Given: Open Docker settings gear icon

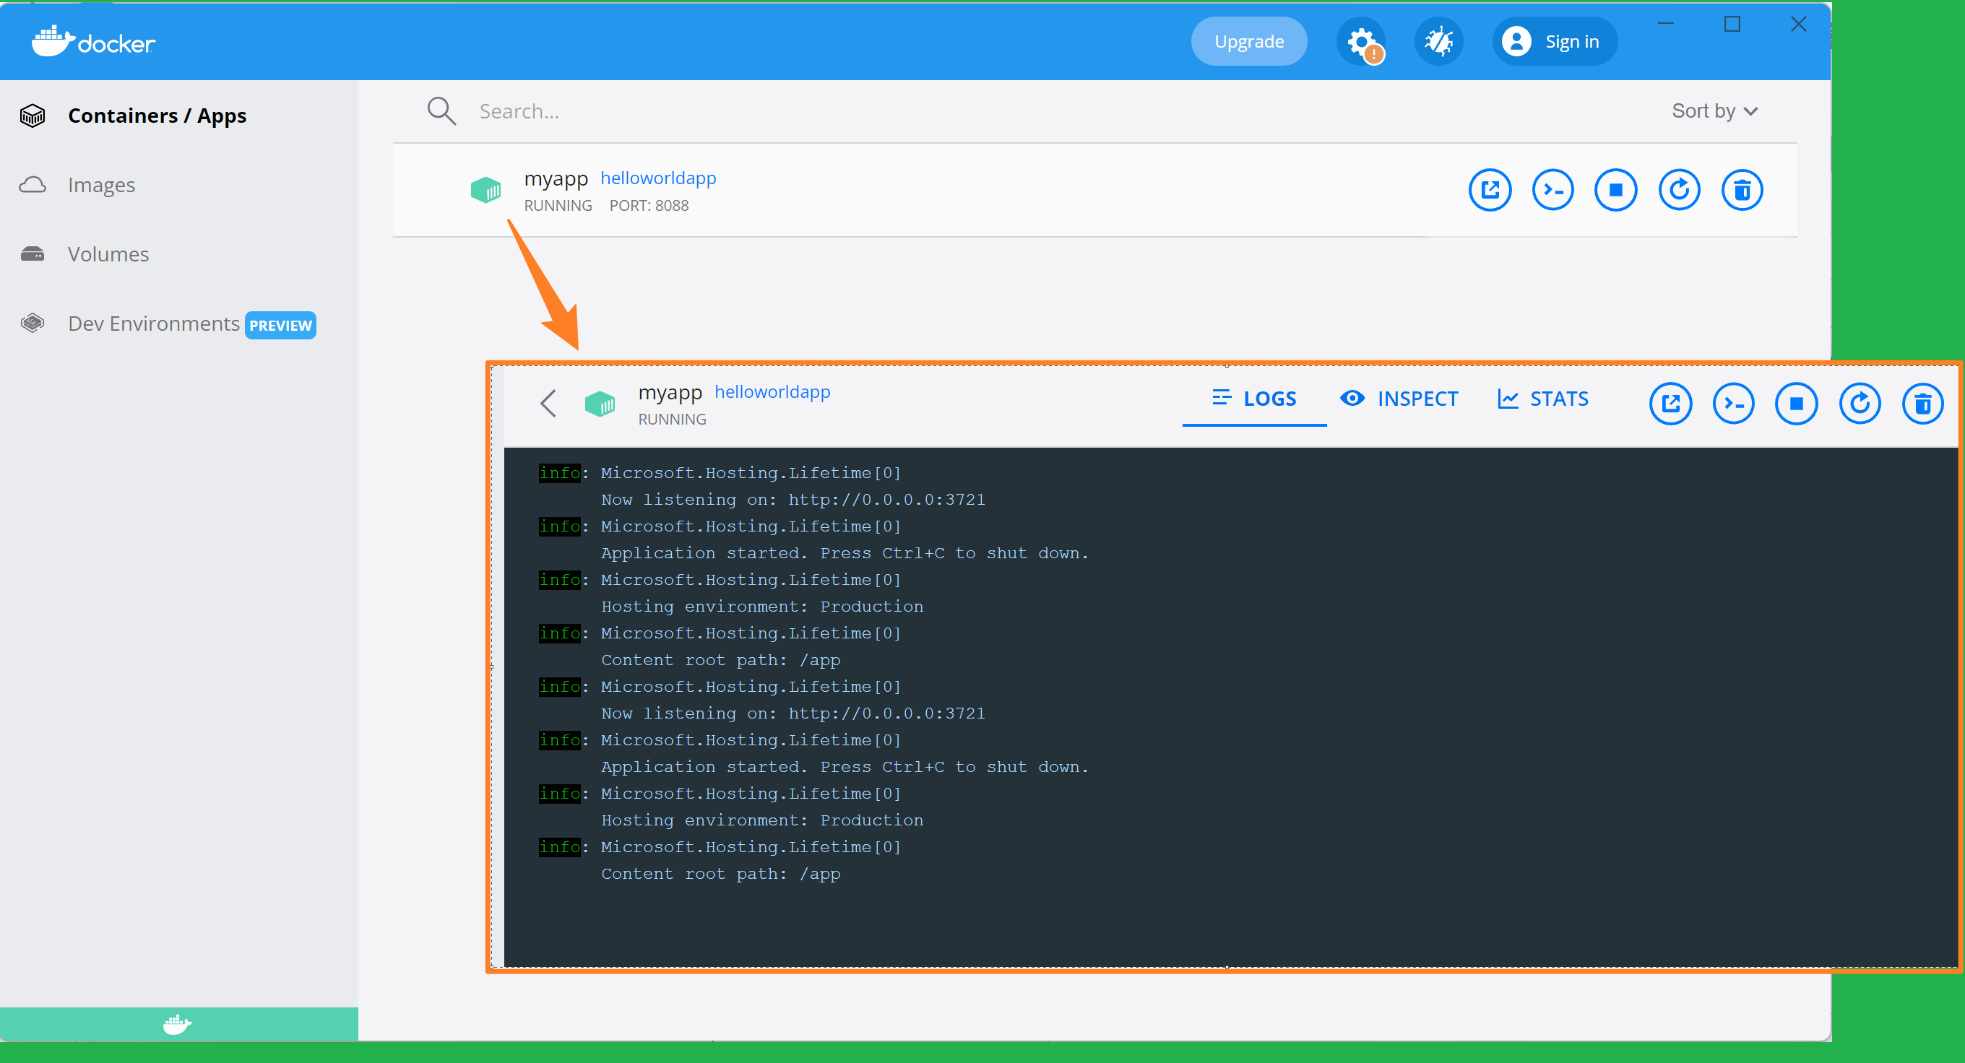Looking at the screenshot, I should point(1362,41).
